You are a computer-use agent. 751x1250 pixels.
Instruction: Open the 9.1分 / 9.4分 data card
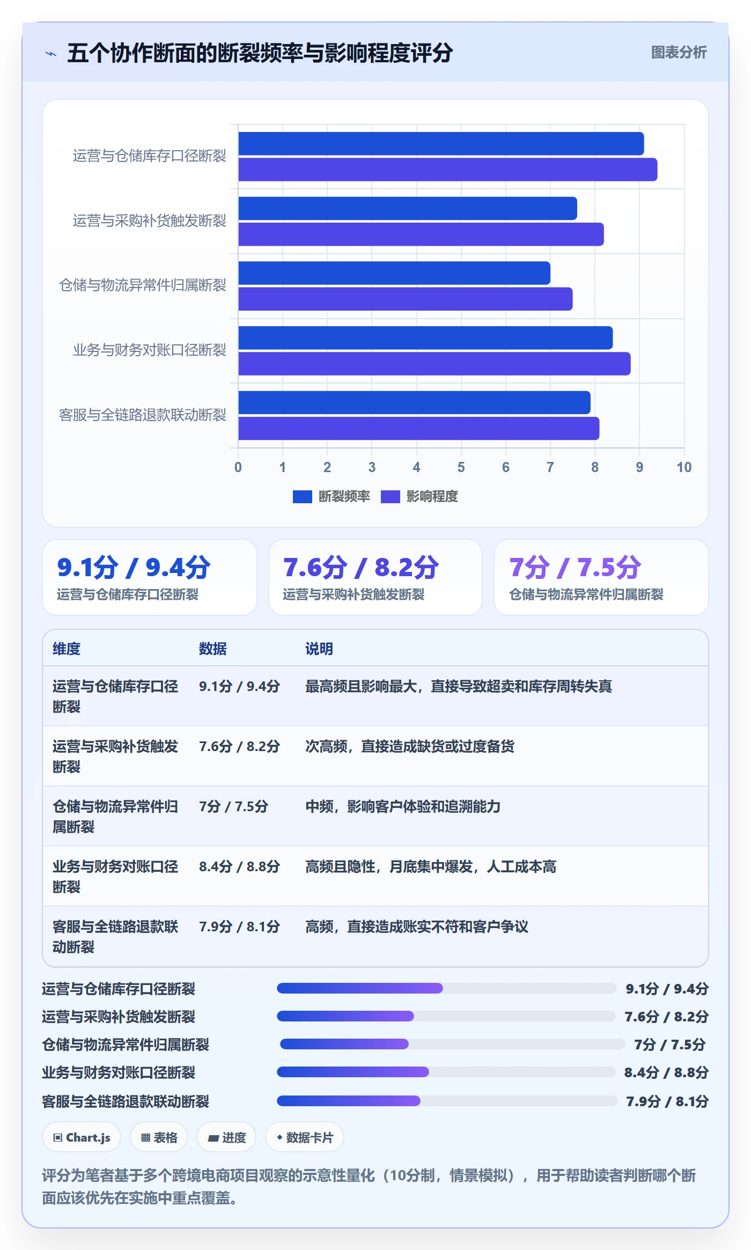coord(150,577)
